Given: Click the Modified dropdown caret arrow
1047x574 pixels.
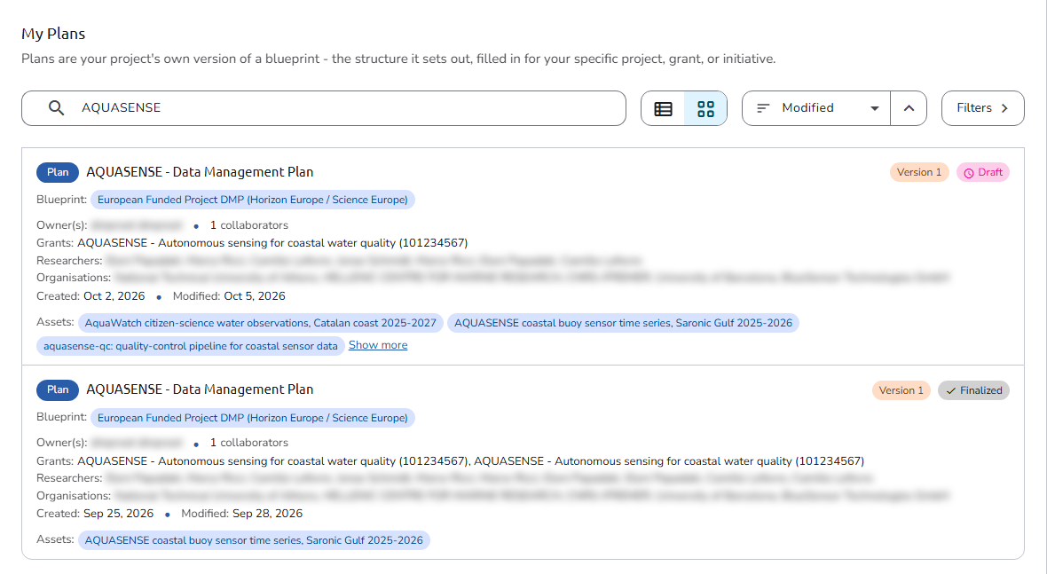Looking at the screenshot, I should pyautogui.click(x=874, y=109).
